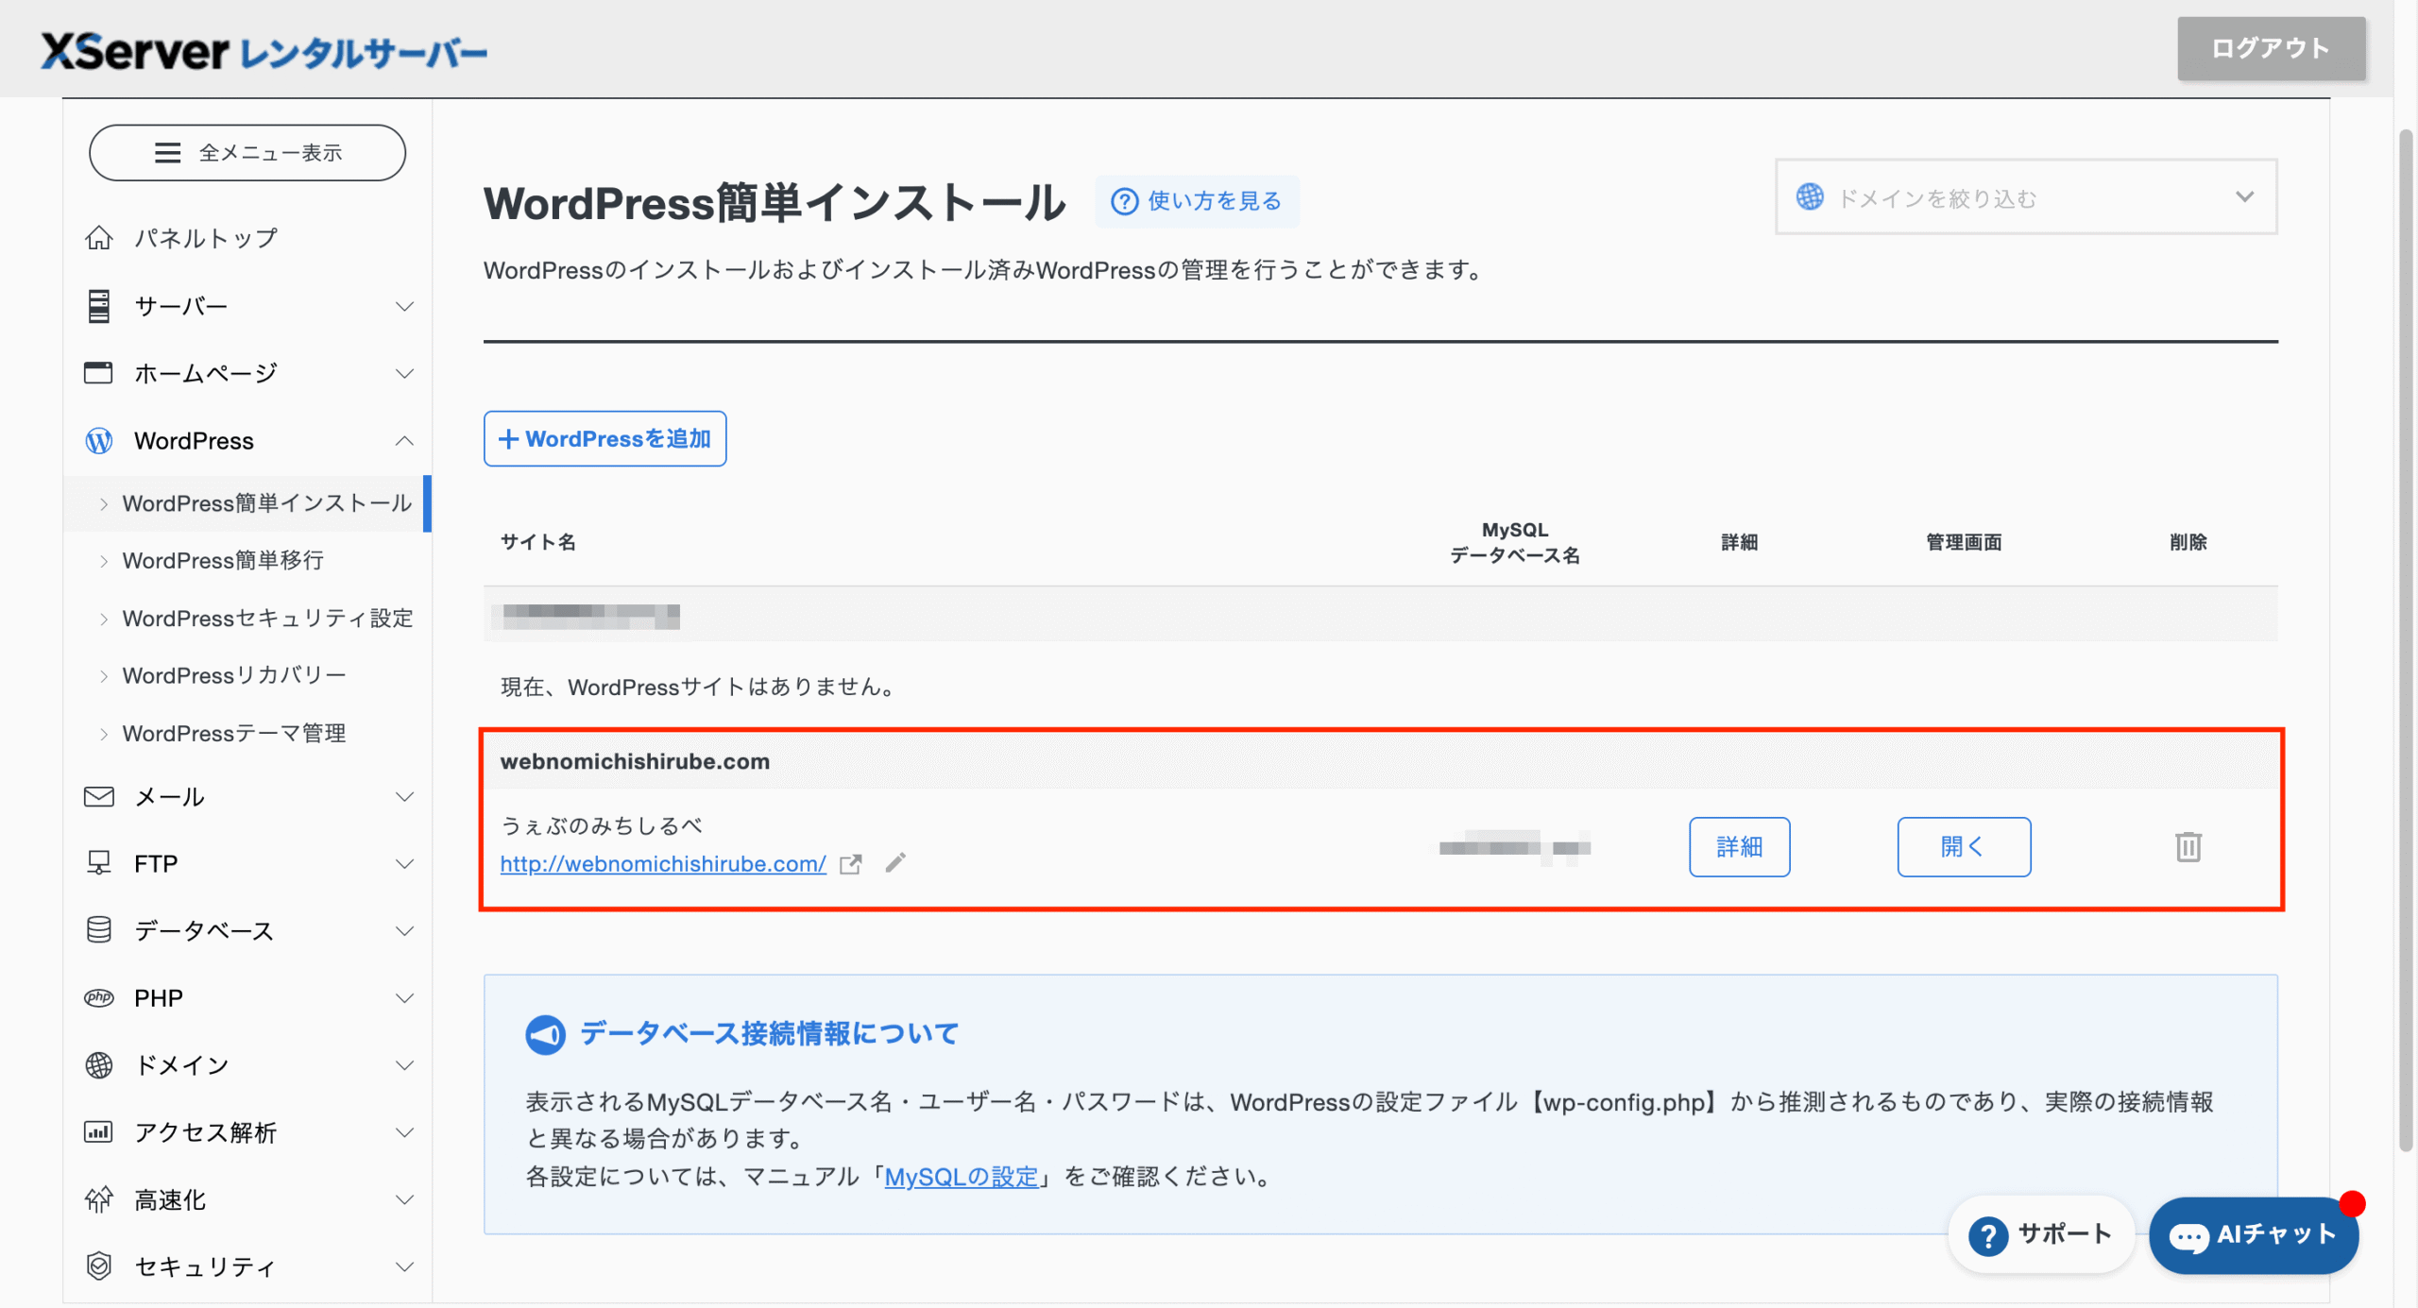
Task: Expand the PHP menu section
Action: 404,998
